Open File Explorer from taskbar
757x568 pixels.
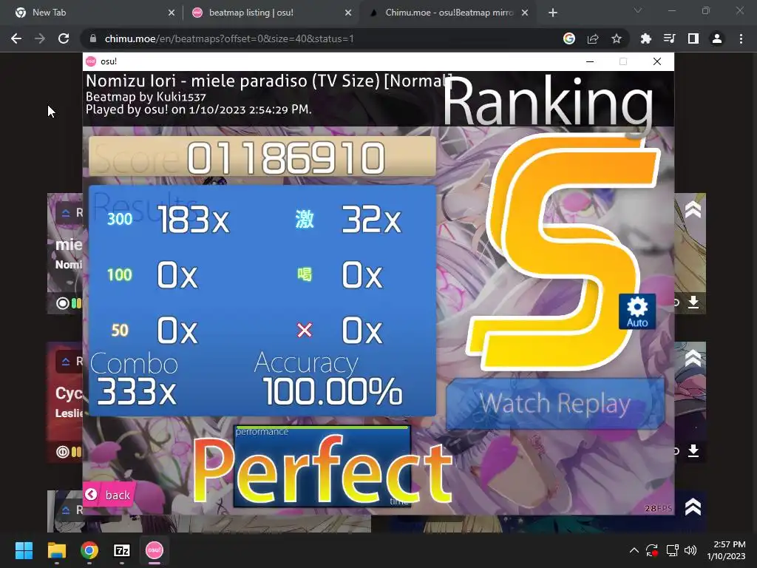point(56,550)
